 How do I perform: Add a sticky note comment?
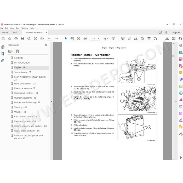click(123, 38)
